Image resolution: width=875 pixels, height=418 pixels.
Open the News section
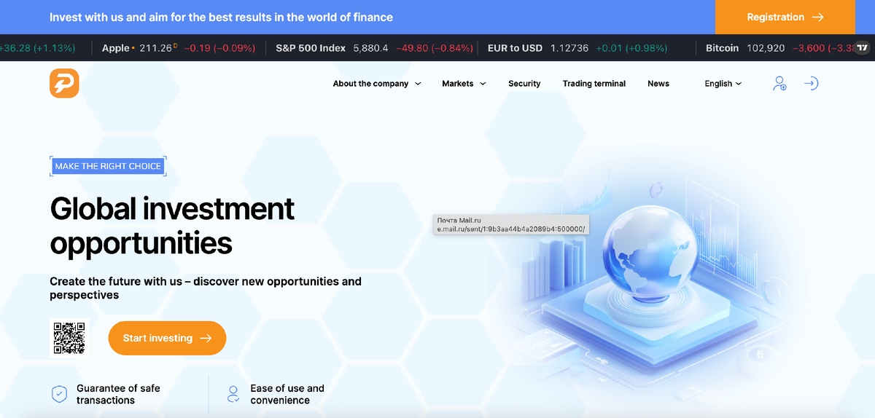click(x=658, y=84)
